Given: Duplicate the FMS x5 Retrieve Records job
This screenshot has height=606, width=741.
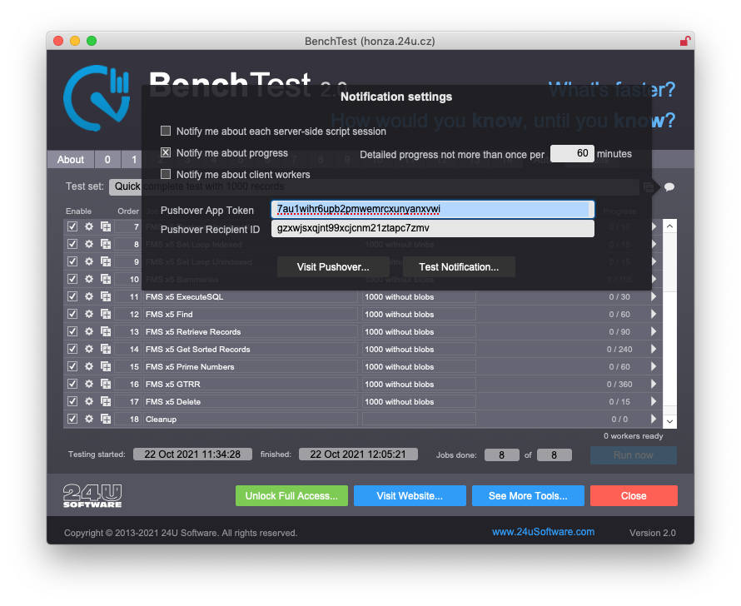Looking at the screenshot, I should (x=106, y=331).
